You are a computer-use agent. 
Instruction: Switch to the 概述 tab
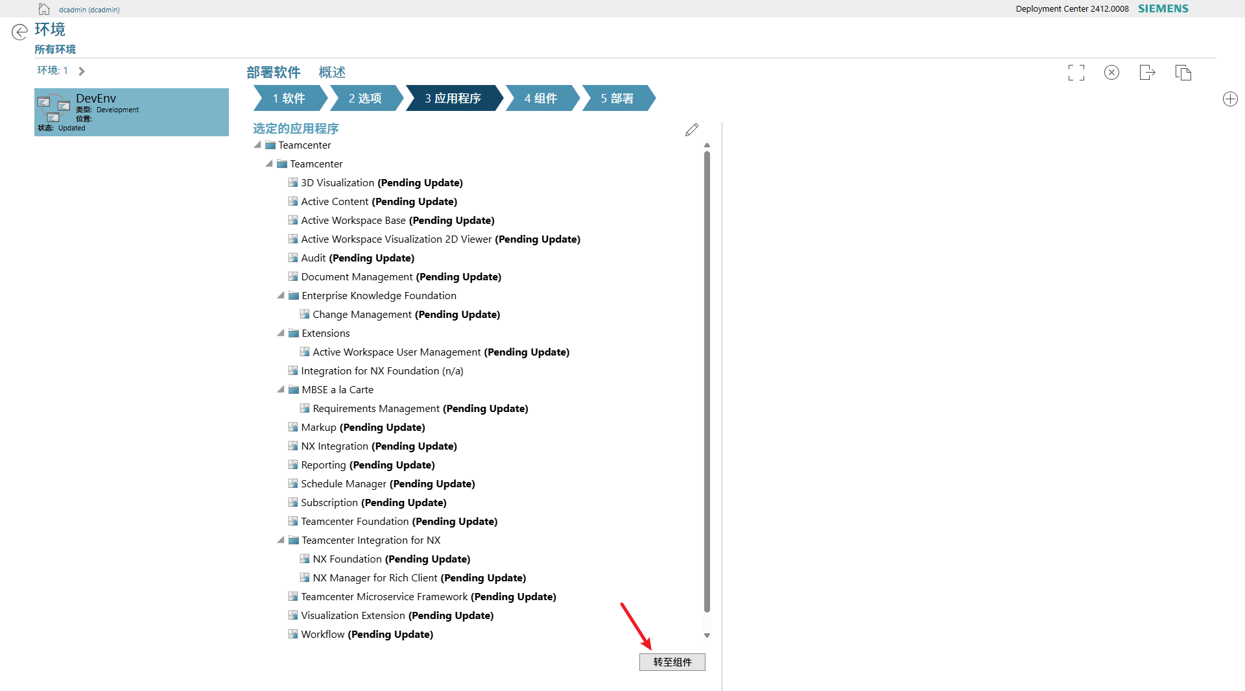[x=331, y=72]
